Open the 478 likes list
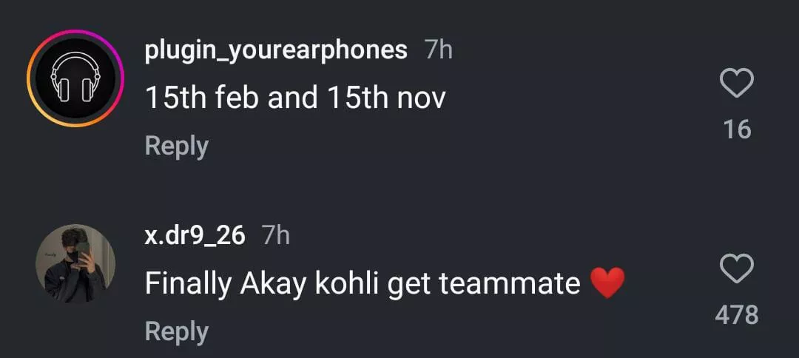Viewport: 799px width, 358px height. [737, 315]
